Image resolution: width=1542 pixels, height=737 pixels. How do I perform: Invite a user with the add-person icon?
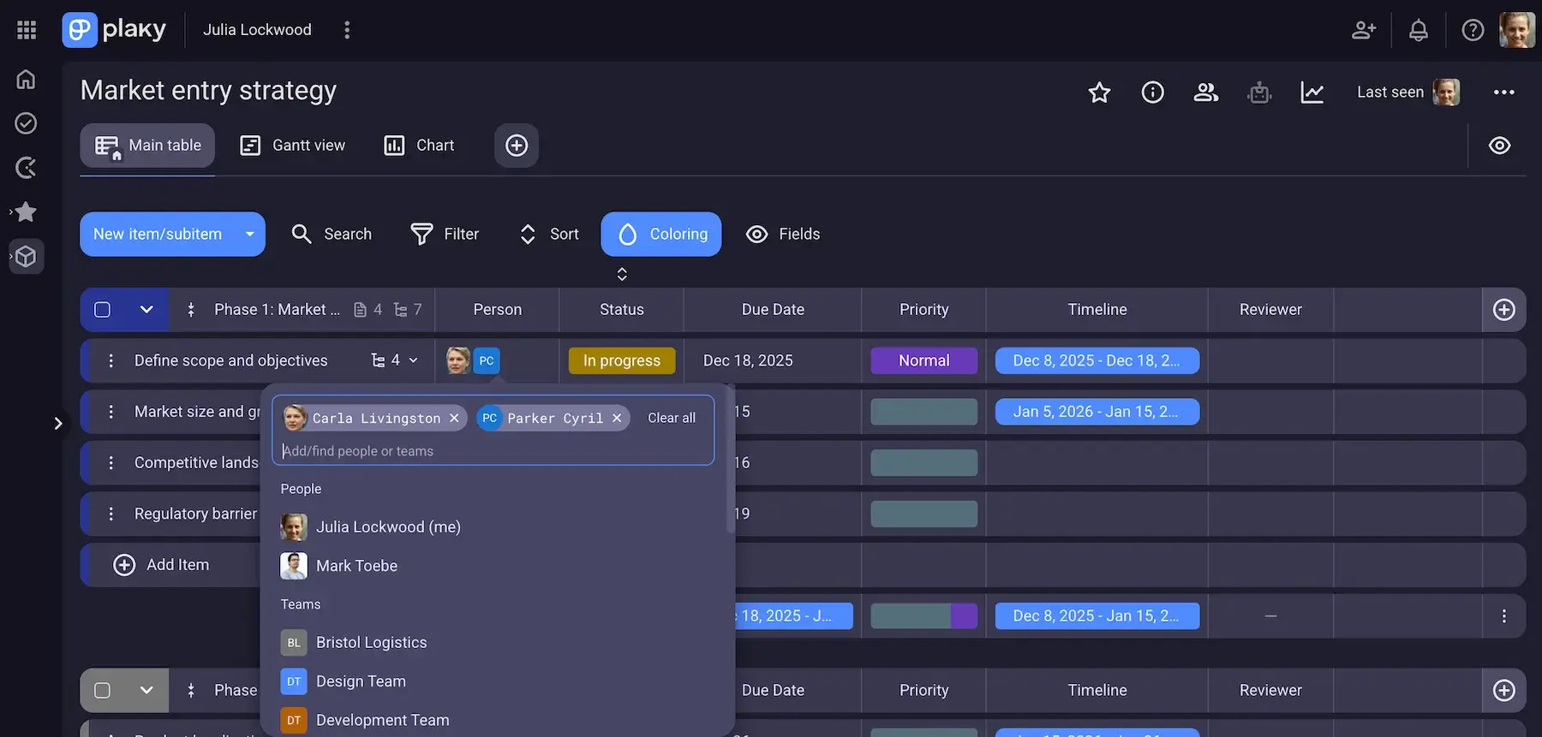1364,30
